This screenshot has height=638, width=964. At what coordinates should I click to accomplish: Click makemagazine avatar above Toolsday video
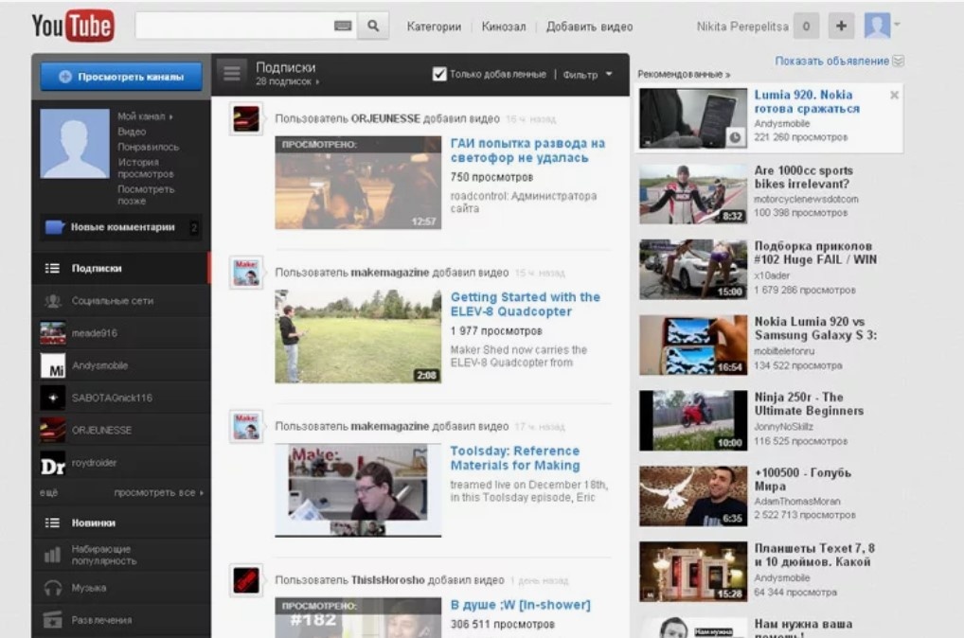point(246,426)
